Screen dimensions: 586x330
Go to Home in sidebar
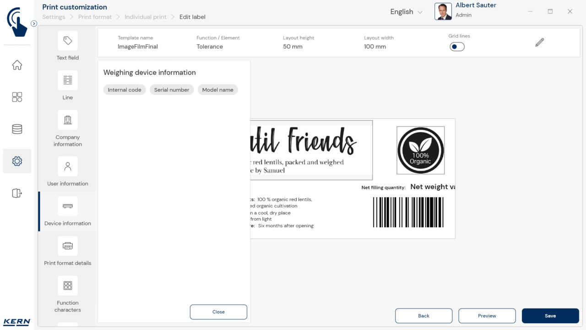coord(17,65)
